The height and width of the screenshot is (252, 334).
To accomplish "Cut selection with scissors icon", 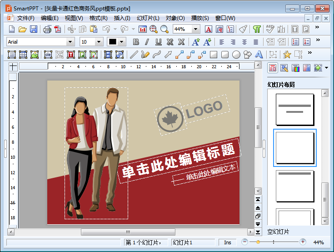I will [72, 29].
